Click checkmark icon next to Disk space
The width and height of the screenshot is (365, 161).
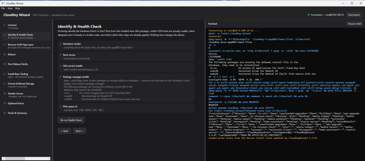coord(61,106)
